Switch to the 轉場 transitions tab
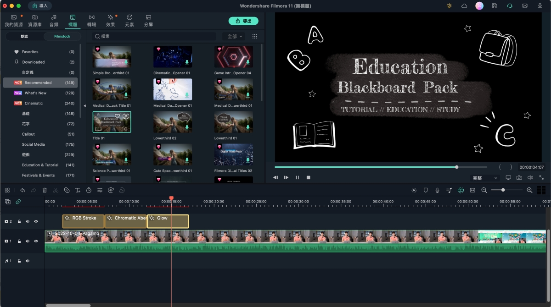 [92, 21]
